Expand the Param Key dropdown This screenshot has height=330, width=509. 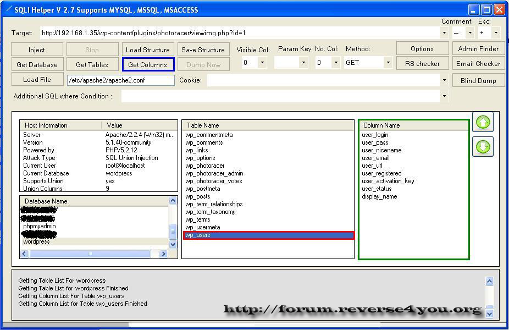(303, 62)
